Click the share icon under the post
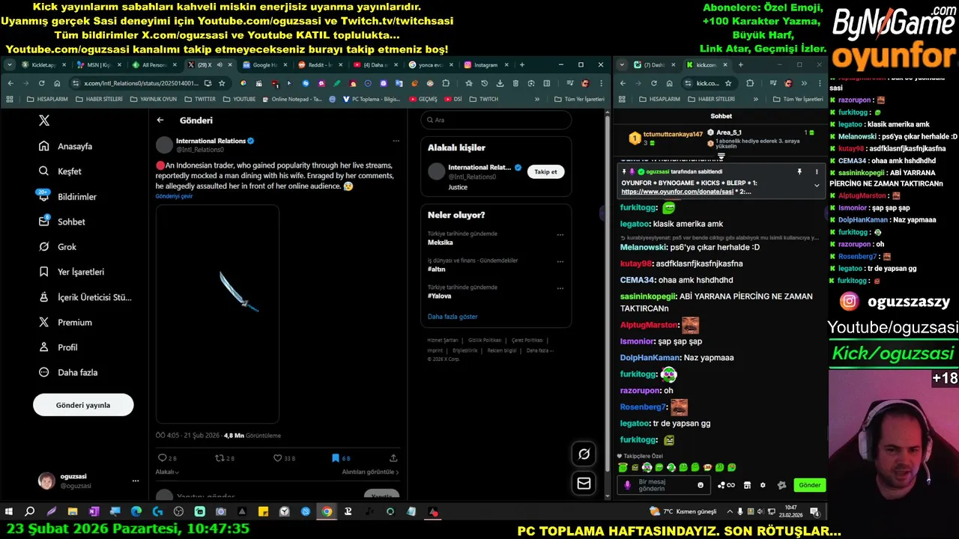Image resolution: width=959 pixels, height=539 pixels. click(393, 458)
